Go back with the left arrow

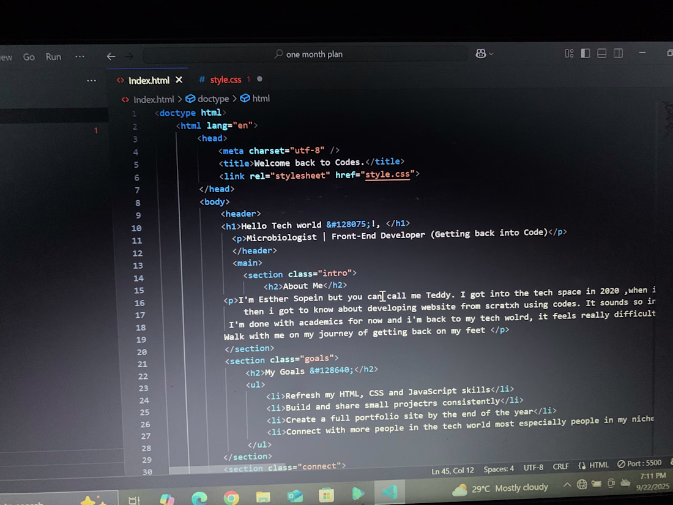click(111, 56)
